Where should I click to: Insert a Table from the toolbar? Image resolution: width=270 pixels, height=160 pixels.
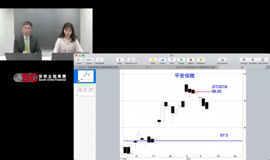(153, 60)
